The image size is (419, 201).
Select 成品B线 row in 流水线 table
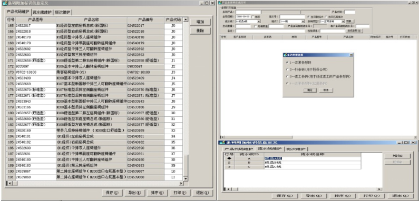(293, 163)
